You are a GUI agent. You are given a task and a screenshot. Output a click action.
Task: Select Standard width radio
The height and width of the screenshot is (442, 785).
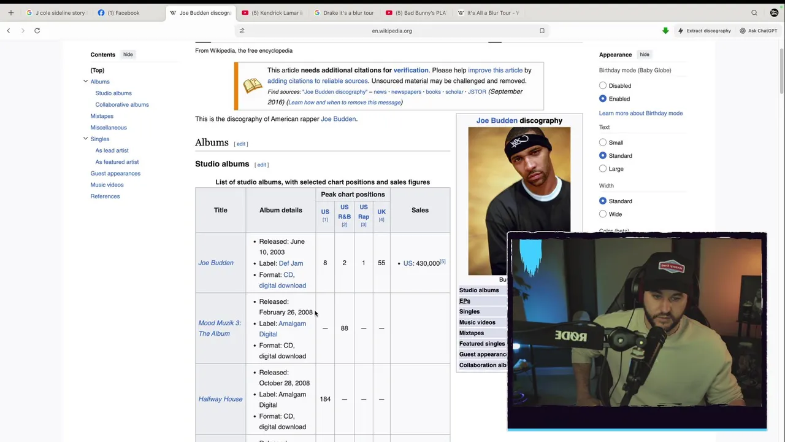[603, 201]
